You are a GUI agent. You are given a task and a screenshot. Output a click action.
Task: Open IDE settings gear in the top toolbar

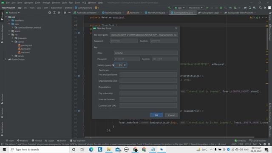265,8
